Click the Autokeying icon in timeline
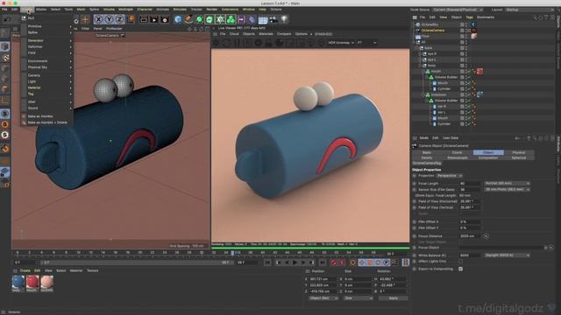 [342, 262]
